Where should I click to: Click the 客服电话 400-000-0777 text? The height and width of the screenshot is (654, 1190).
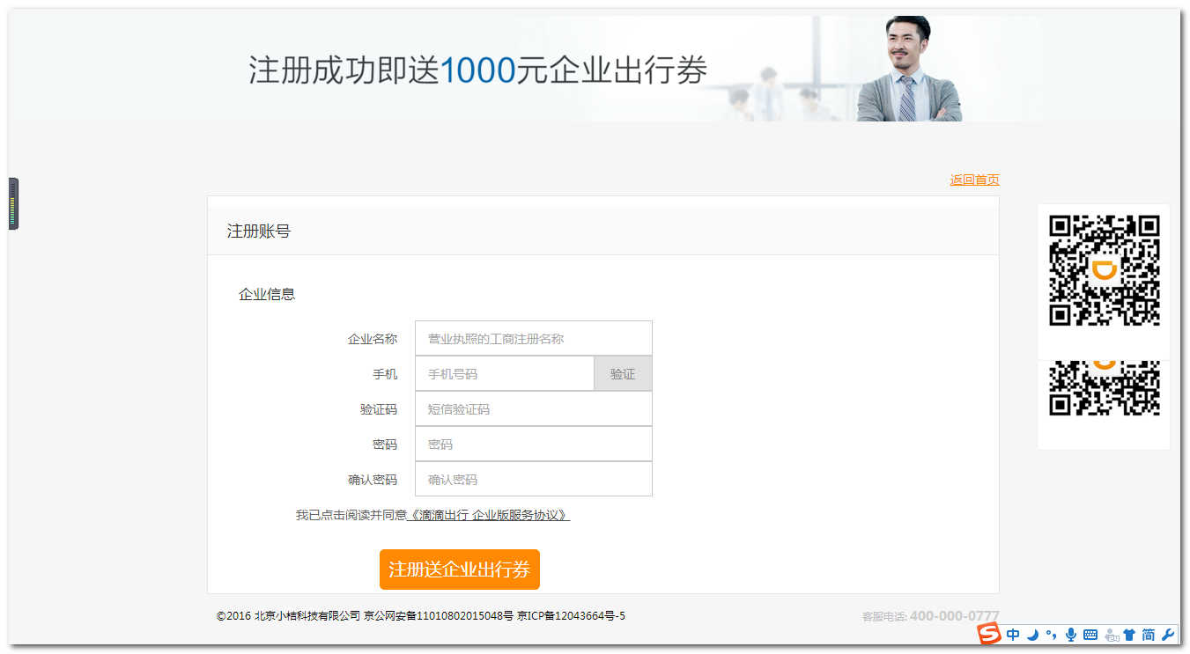coord(930,616)
